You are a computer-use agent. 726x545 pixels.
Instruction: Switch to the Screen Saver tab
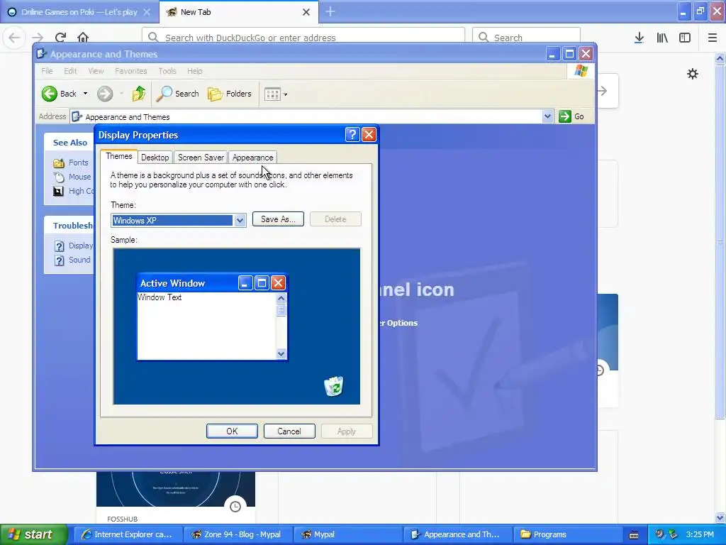(201, 158)
